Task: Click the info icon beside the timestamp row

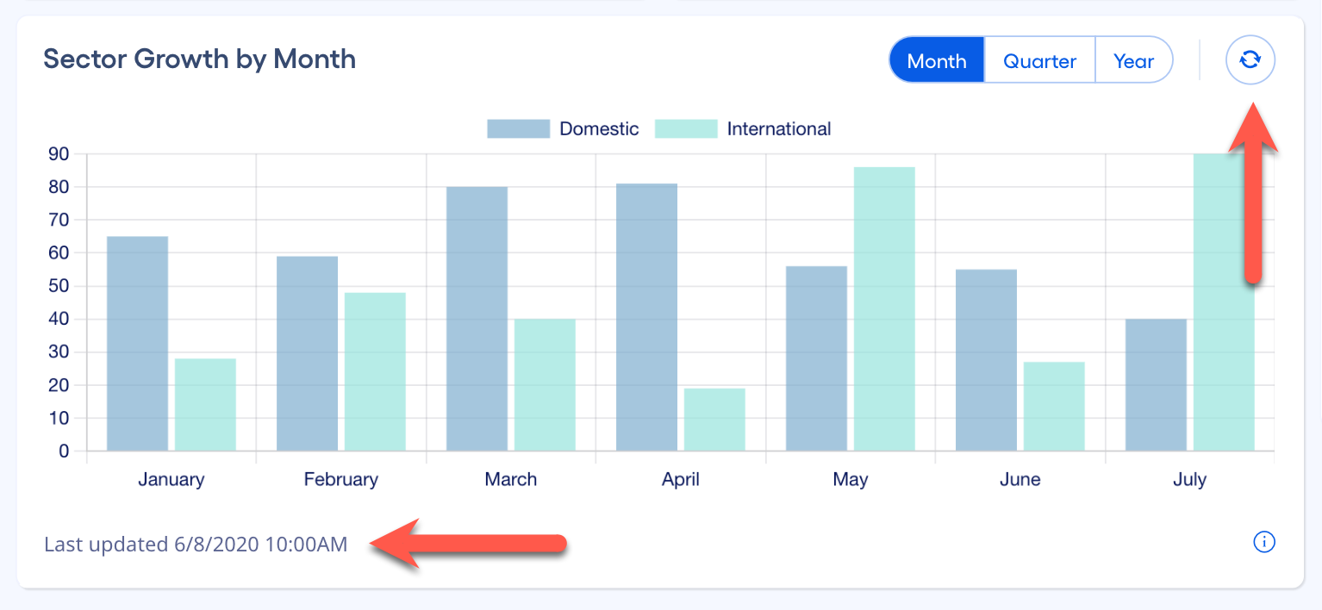Action: click(1264, 542)
